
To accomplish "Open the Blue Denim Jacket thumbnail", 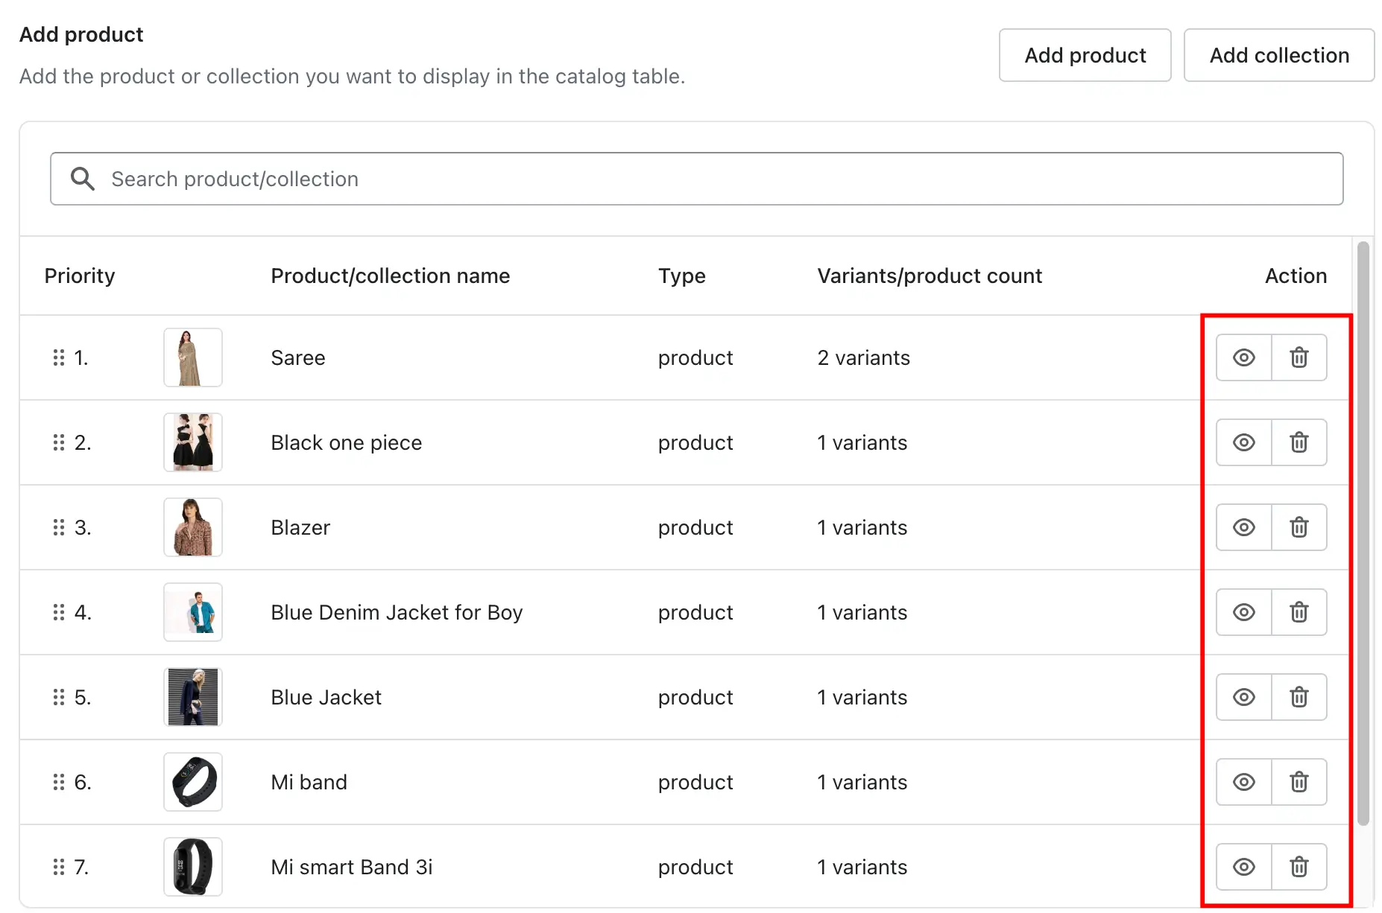I will (193, 612).
